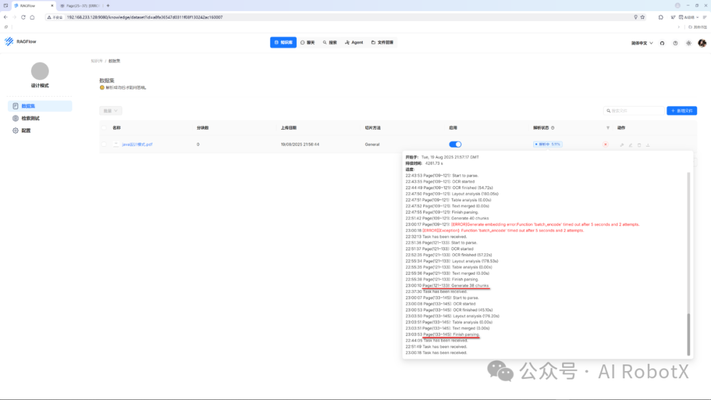Click the chunk method wrench icon in the row

coord(621,145)
